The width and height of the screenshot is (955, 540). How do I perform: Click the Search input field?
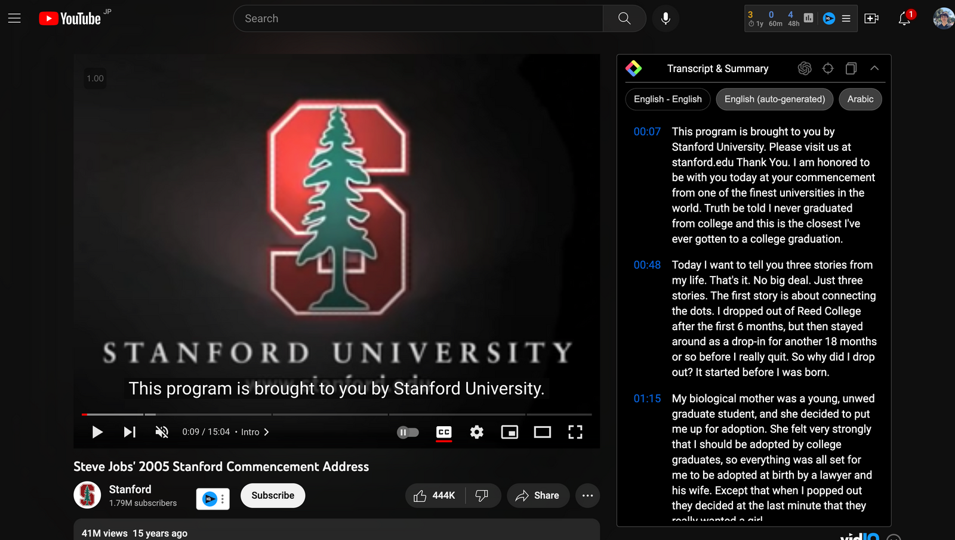(418, 18)
